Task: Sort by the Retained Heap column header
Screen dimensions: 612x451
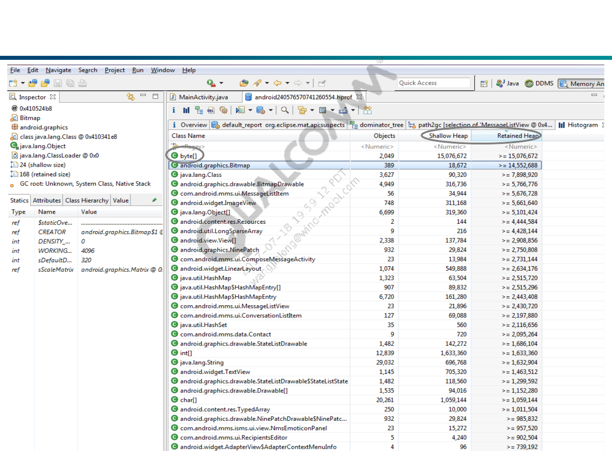Action: [x=506, y=136]
